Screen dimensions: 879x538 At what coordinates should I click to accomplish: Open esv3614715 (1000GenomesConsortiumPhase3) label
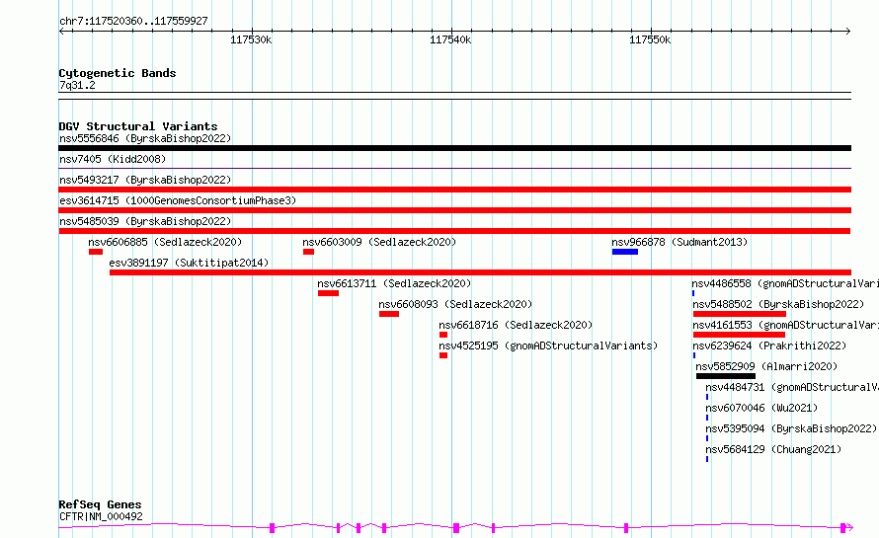pyautogui.click(x=178, y=200)
